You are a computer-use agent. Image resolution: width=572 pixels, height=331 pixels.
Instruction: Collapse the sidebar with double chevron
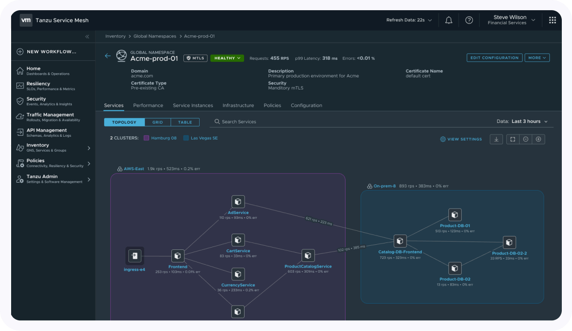[87, 37]
